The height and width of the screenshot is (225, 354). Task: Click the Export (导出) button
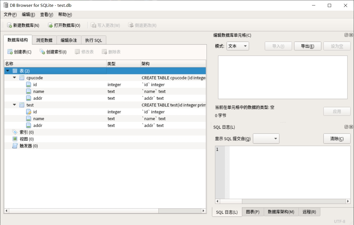tap(307, 46)
